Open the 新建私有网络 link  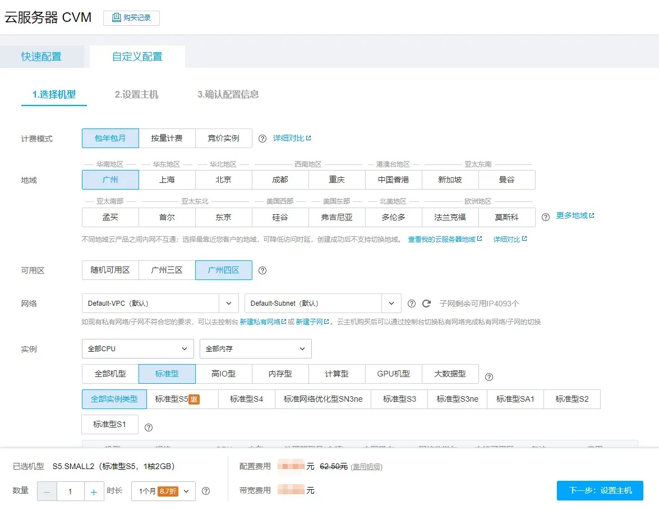click(262, 322)
